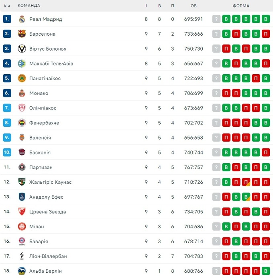Viewport: 273px width, 278px height.
Task: Click the Barcelona club crest
Action: (22, 34)
